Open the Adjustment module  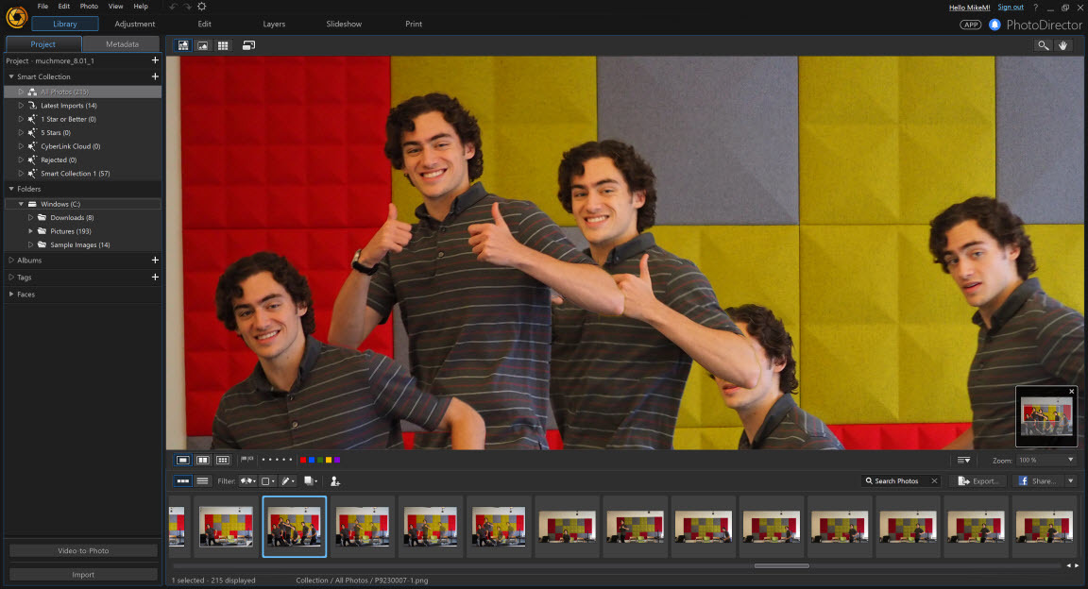point(134,24)
